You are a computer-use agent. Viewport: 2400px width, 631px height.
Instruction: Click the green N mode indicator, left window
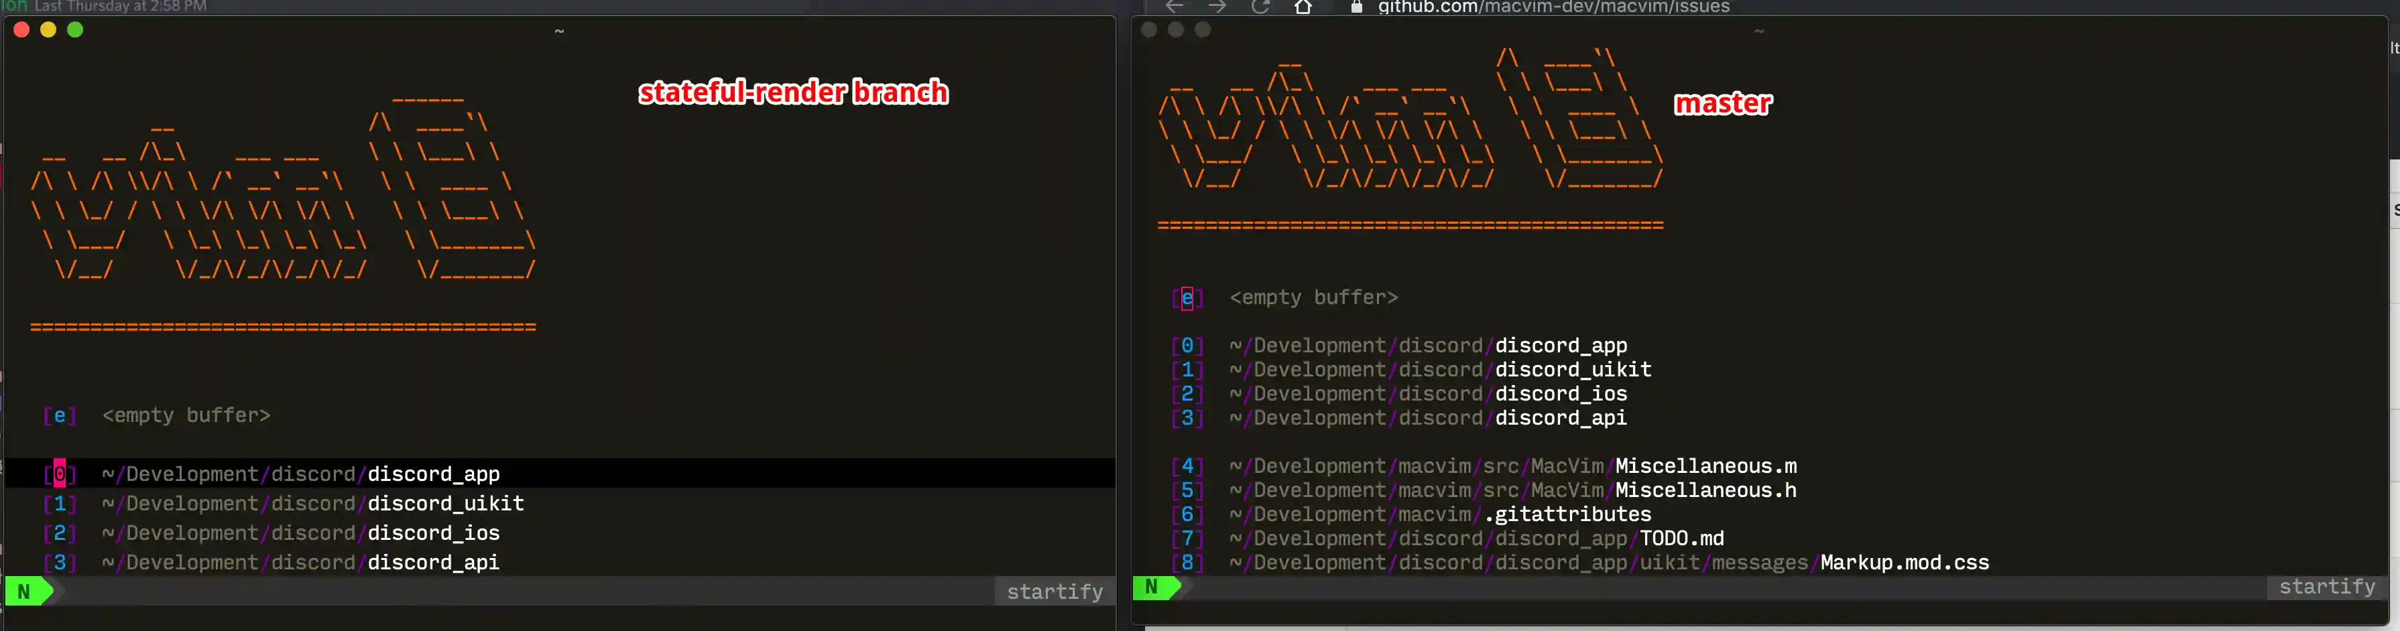click(28, 591)
